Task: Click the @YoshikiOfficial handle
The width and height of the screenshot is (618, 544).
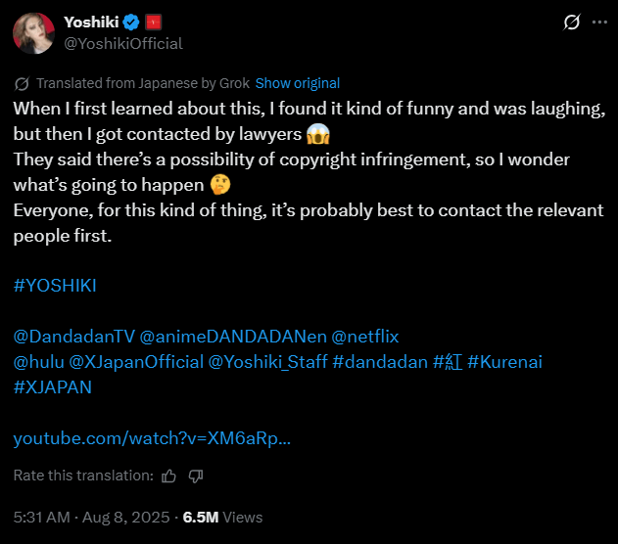Action: point(123,43)
